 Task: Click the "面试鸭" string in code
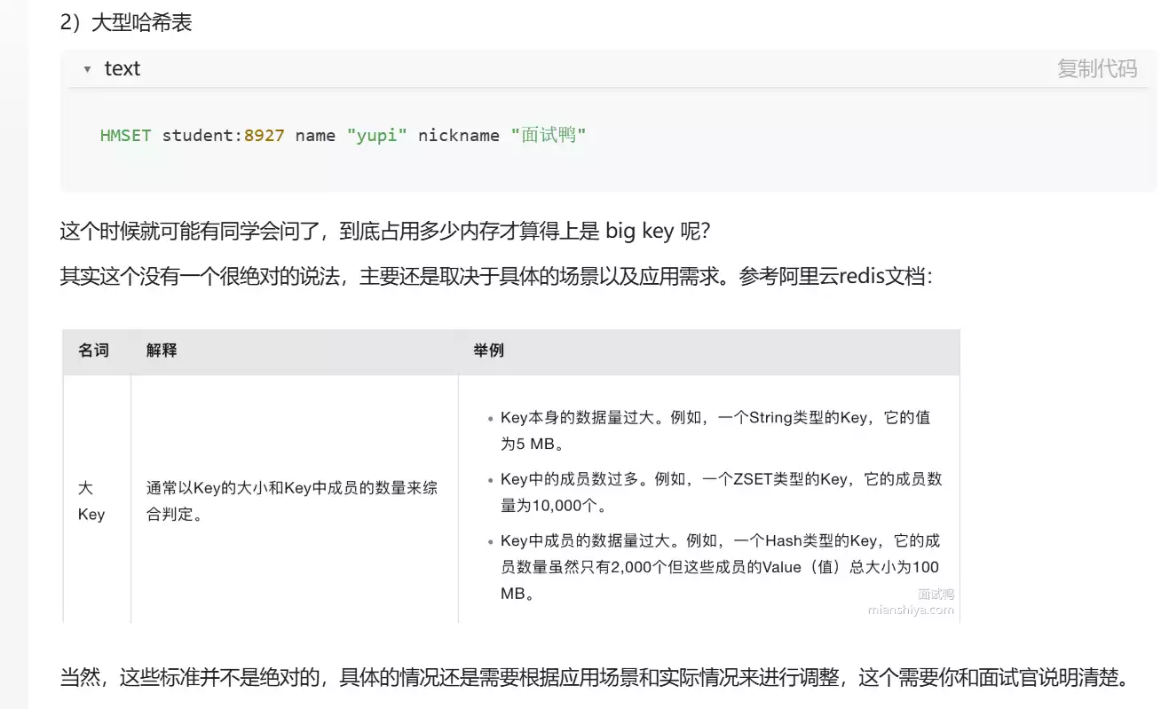[549, 136]
